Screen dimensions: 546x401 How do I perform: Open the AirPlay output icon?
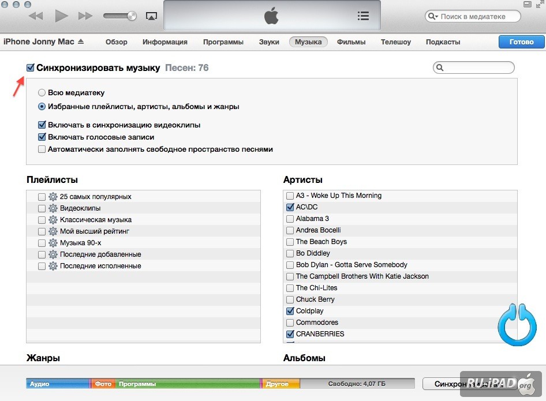[x=151, y=16]
